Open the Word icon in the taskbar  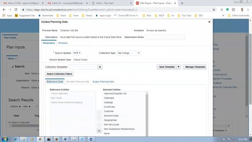pos(91,139)
